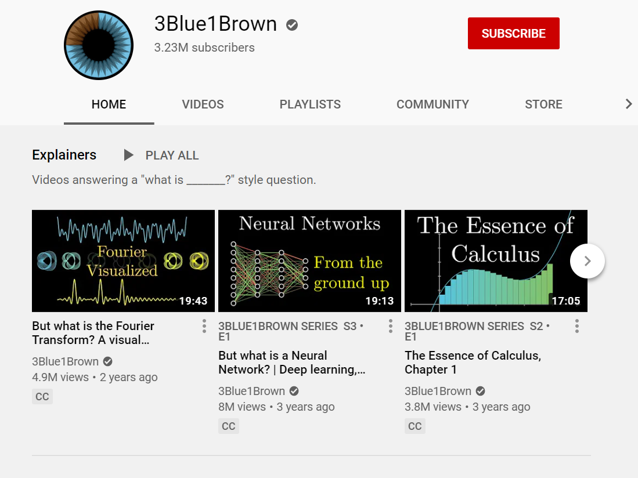Open options menu for Essence of Calculus video

coord(577,327)
